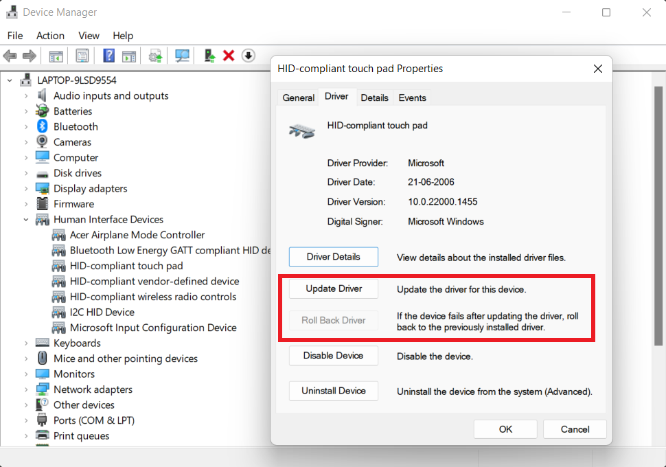Click the Device Manager vertical scrollbar
Screen dimensions: 666x467
click(658, 216)
